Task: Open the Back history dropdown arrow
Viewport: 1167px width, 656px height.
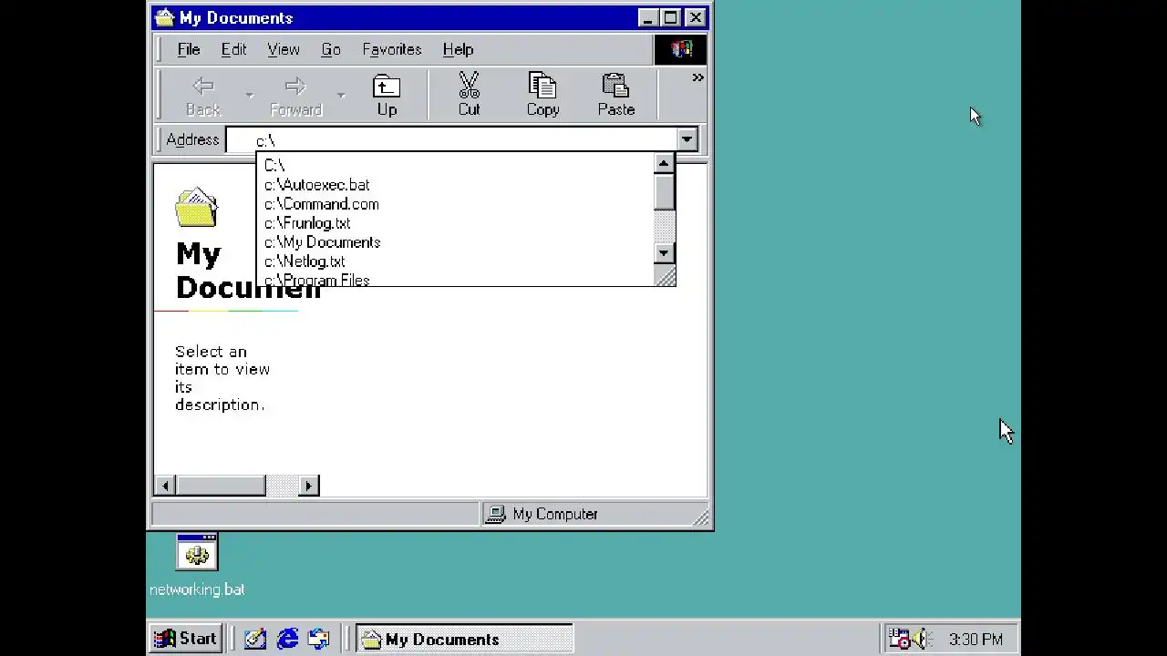Action: click(249, 96)
